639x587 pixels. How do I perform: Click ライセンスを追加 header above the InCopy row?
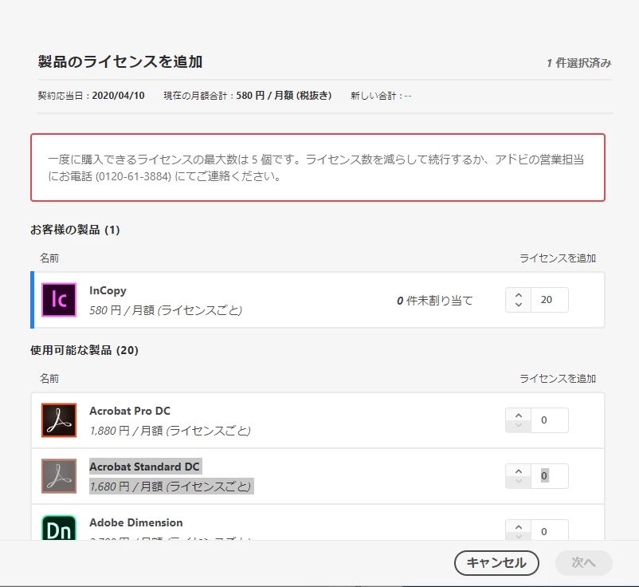tap(558, 258)
